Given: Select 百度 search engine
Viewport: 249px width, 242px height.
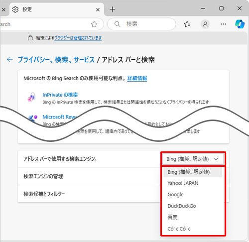Looking at the screenshot, I should [x=193, y=217].
